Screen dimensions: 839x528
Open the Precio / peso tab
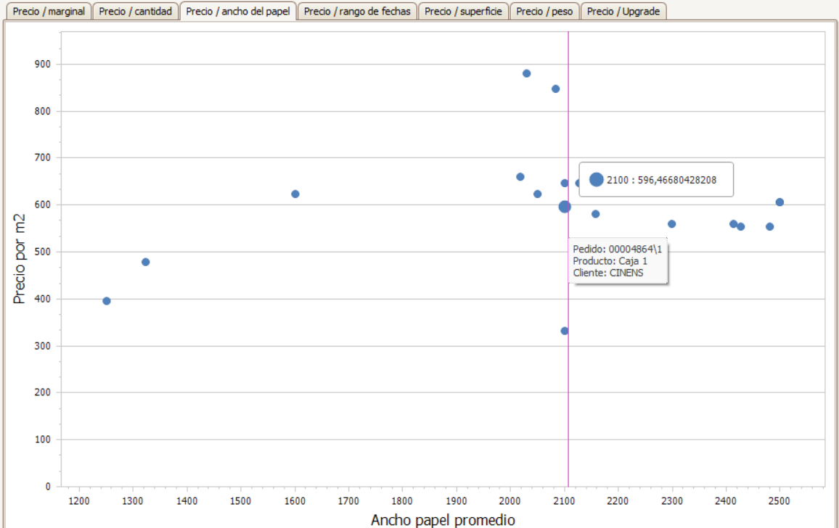[544, 11]
